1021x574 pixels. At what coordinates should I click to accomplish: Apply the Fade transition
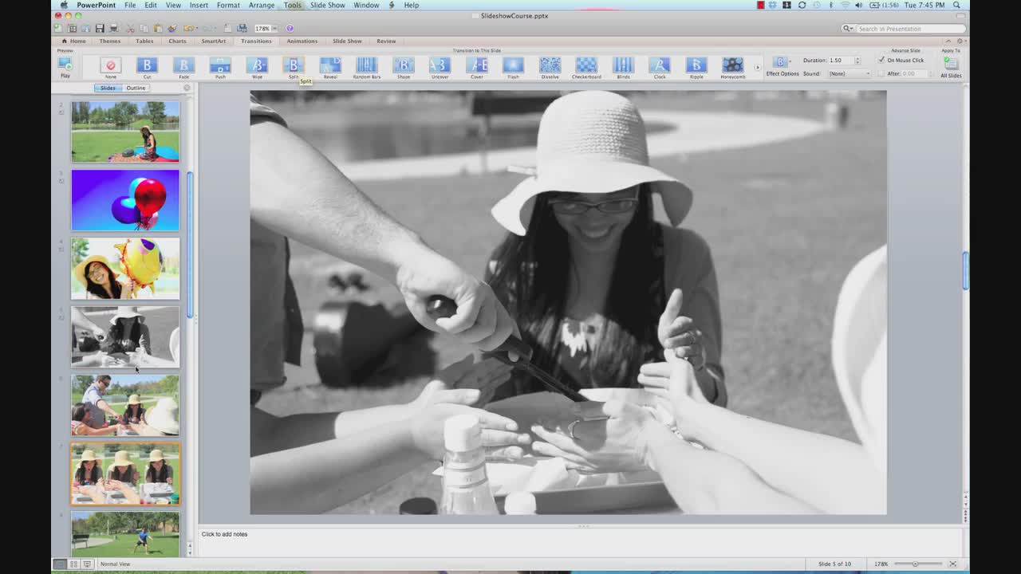coord(183,68)
